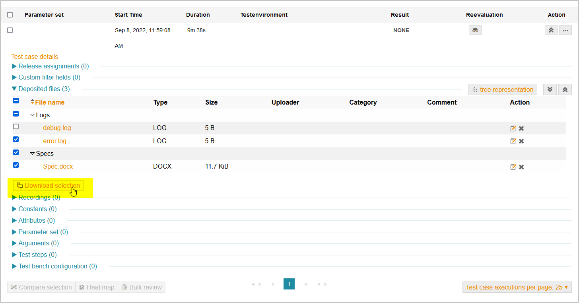
Task: Open the Spec.docx file link
Action: [58, 166]
